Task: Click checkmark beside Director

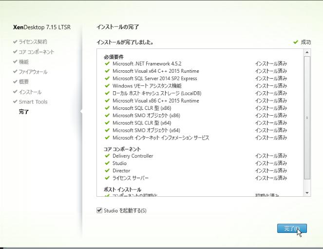Action: point(107,170)
